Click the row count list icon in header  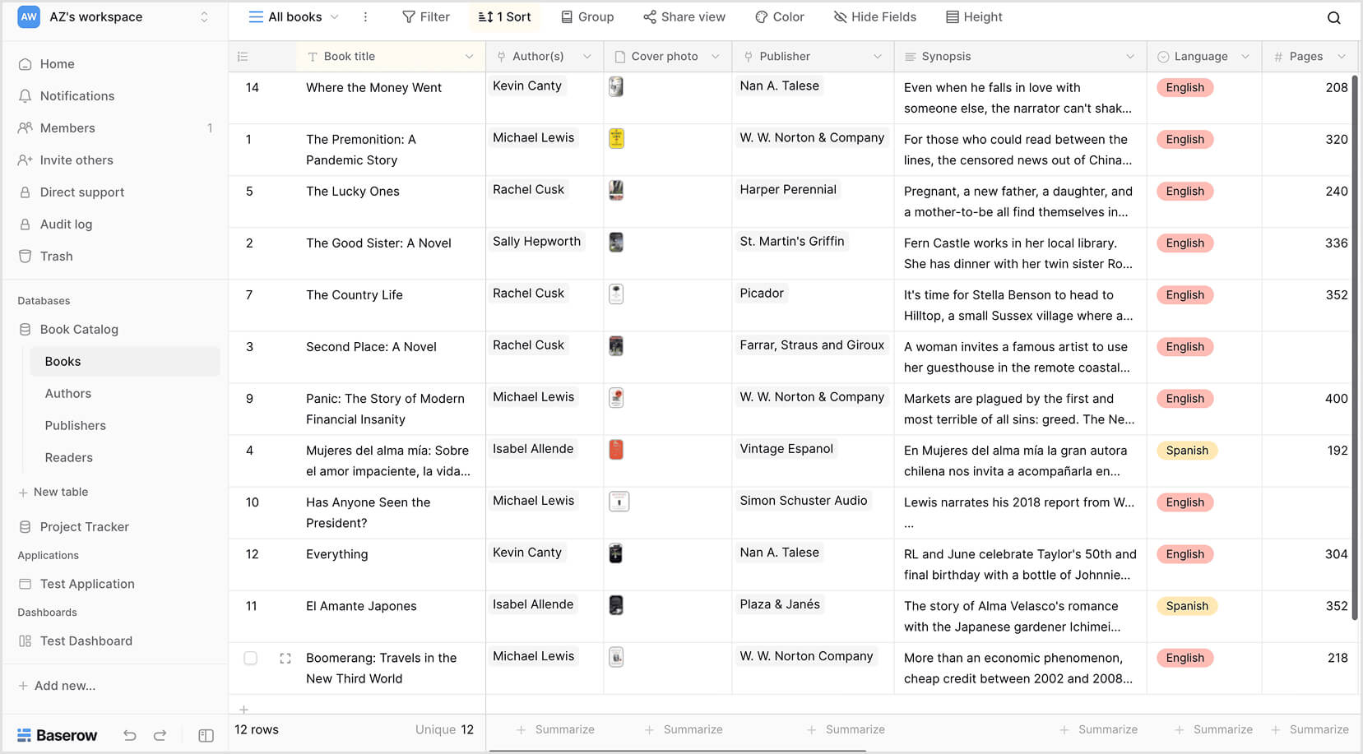pyautogui.click(x=243, y=57)
